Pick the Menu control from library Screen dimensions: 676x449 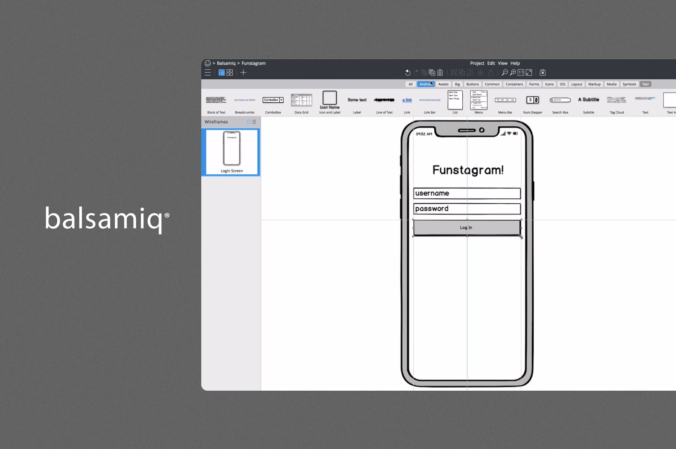(479, 102)
